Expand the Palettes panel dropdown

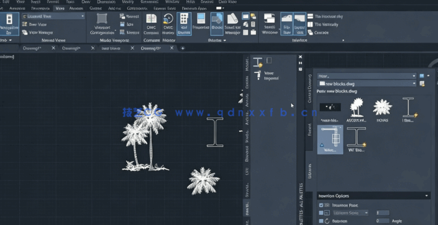[217, 40]
